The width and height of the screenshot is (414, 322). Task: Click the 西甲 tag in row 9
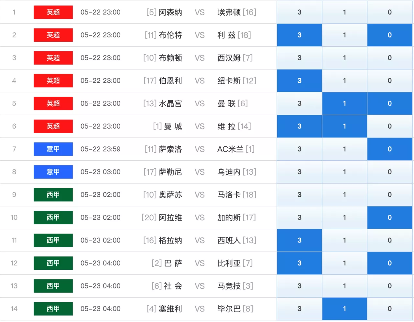point(53,195)
